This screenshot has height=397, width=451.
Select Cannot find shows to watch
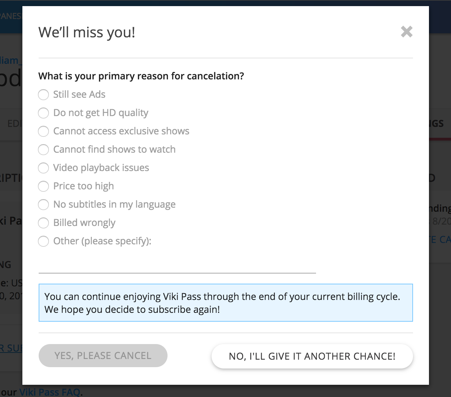(43, 150)
